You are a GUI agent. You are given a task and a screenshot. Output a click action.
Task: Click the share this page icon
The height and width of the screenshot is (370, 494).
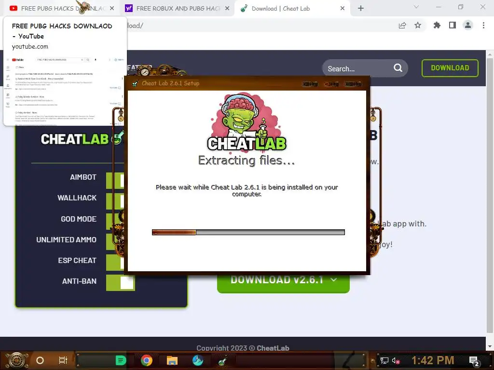point(402,26)
